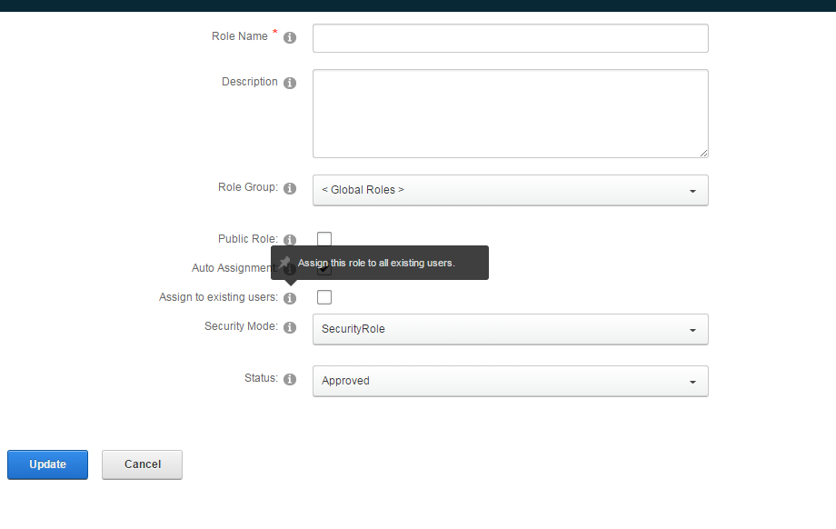Open the Role Group dropdown

tap(511, 190)
